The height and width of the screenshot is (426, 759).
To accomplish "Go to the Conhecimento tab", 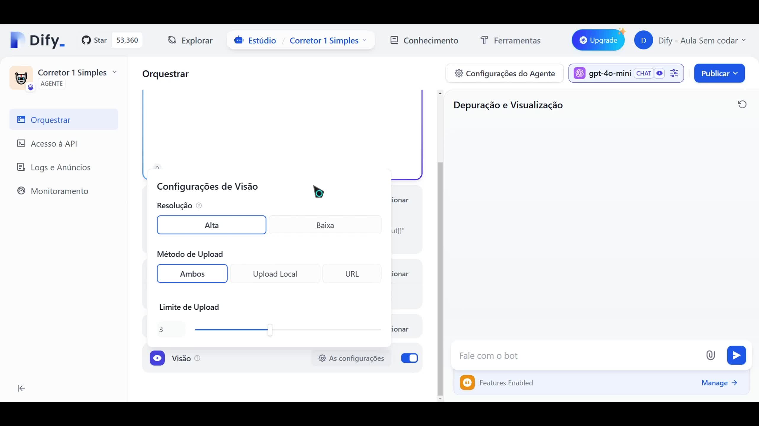I will pos(424,40).
